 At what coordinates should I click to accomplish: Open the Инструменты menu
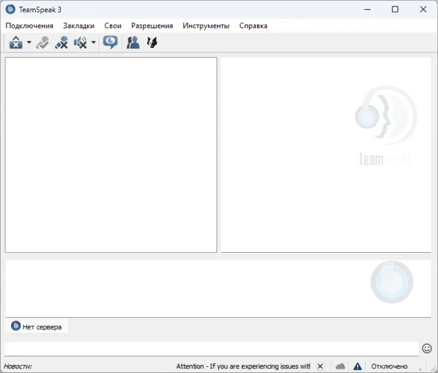(206, 26)
